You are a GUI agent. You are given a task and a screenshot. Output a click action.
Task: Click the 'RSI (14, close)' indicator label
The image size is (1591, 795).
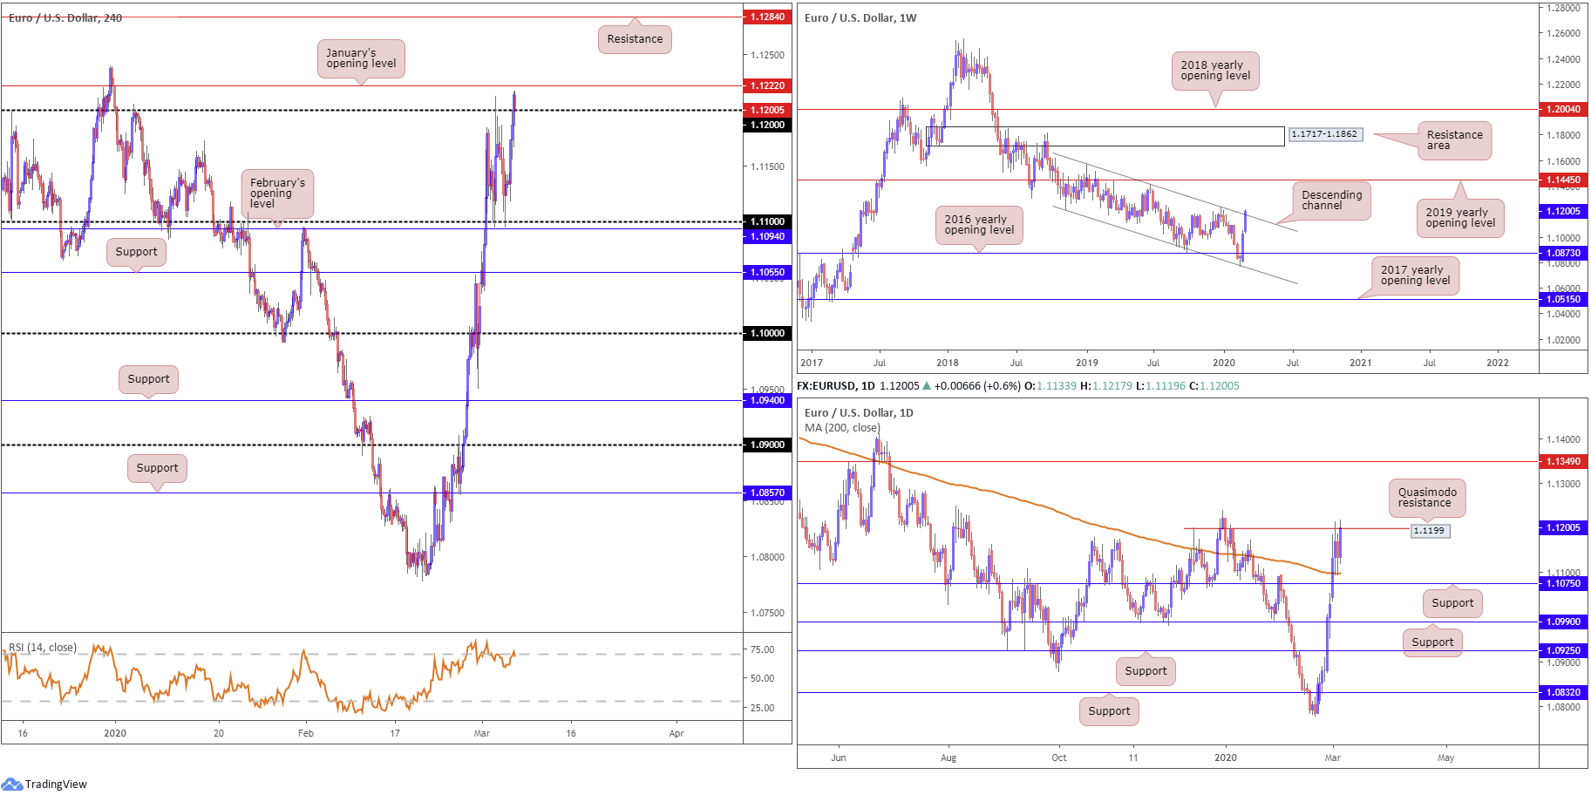coord(43,647)
